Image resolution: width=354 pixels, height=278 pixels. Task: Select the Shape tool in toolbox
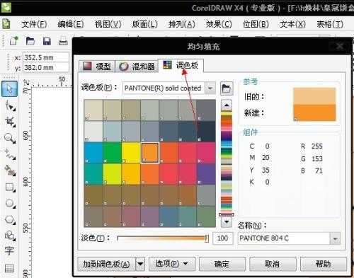[x=10, y=106]
